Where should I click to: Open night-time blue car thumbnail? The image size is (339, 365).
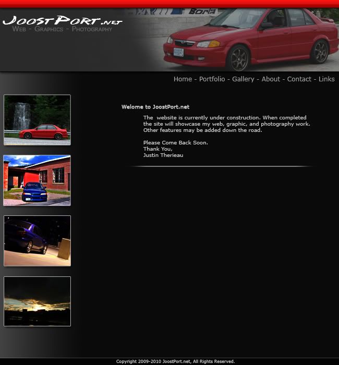coord(37,241)
